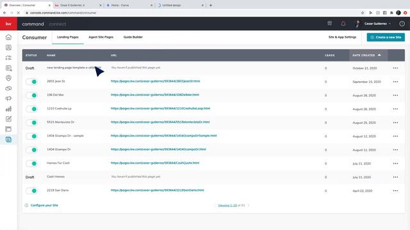
Task: Open row options for new landing page template
Action: point(395,68)
